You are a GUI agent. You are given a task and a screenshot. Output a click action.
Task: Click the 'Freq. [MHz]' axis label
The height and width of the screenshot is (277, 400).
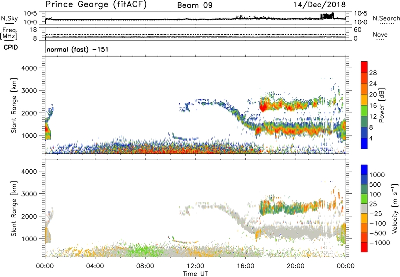(9, 34)
